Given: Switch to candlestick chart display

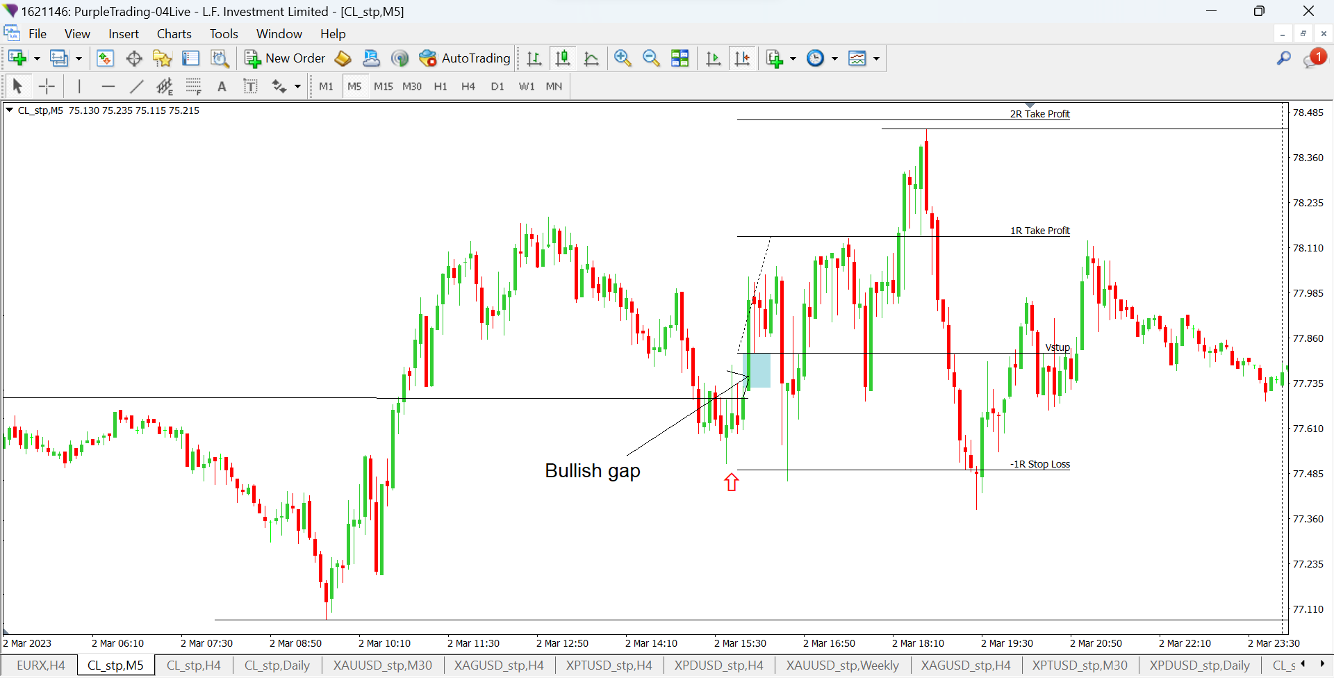Looking at the screenshot, I should pos(563,58).
